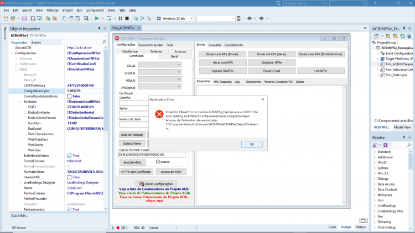The height and width of the screenshot is (233, 415).
Task: Collapse the Configuracoes property node
Action: tap(12, 53)
